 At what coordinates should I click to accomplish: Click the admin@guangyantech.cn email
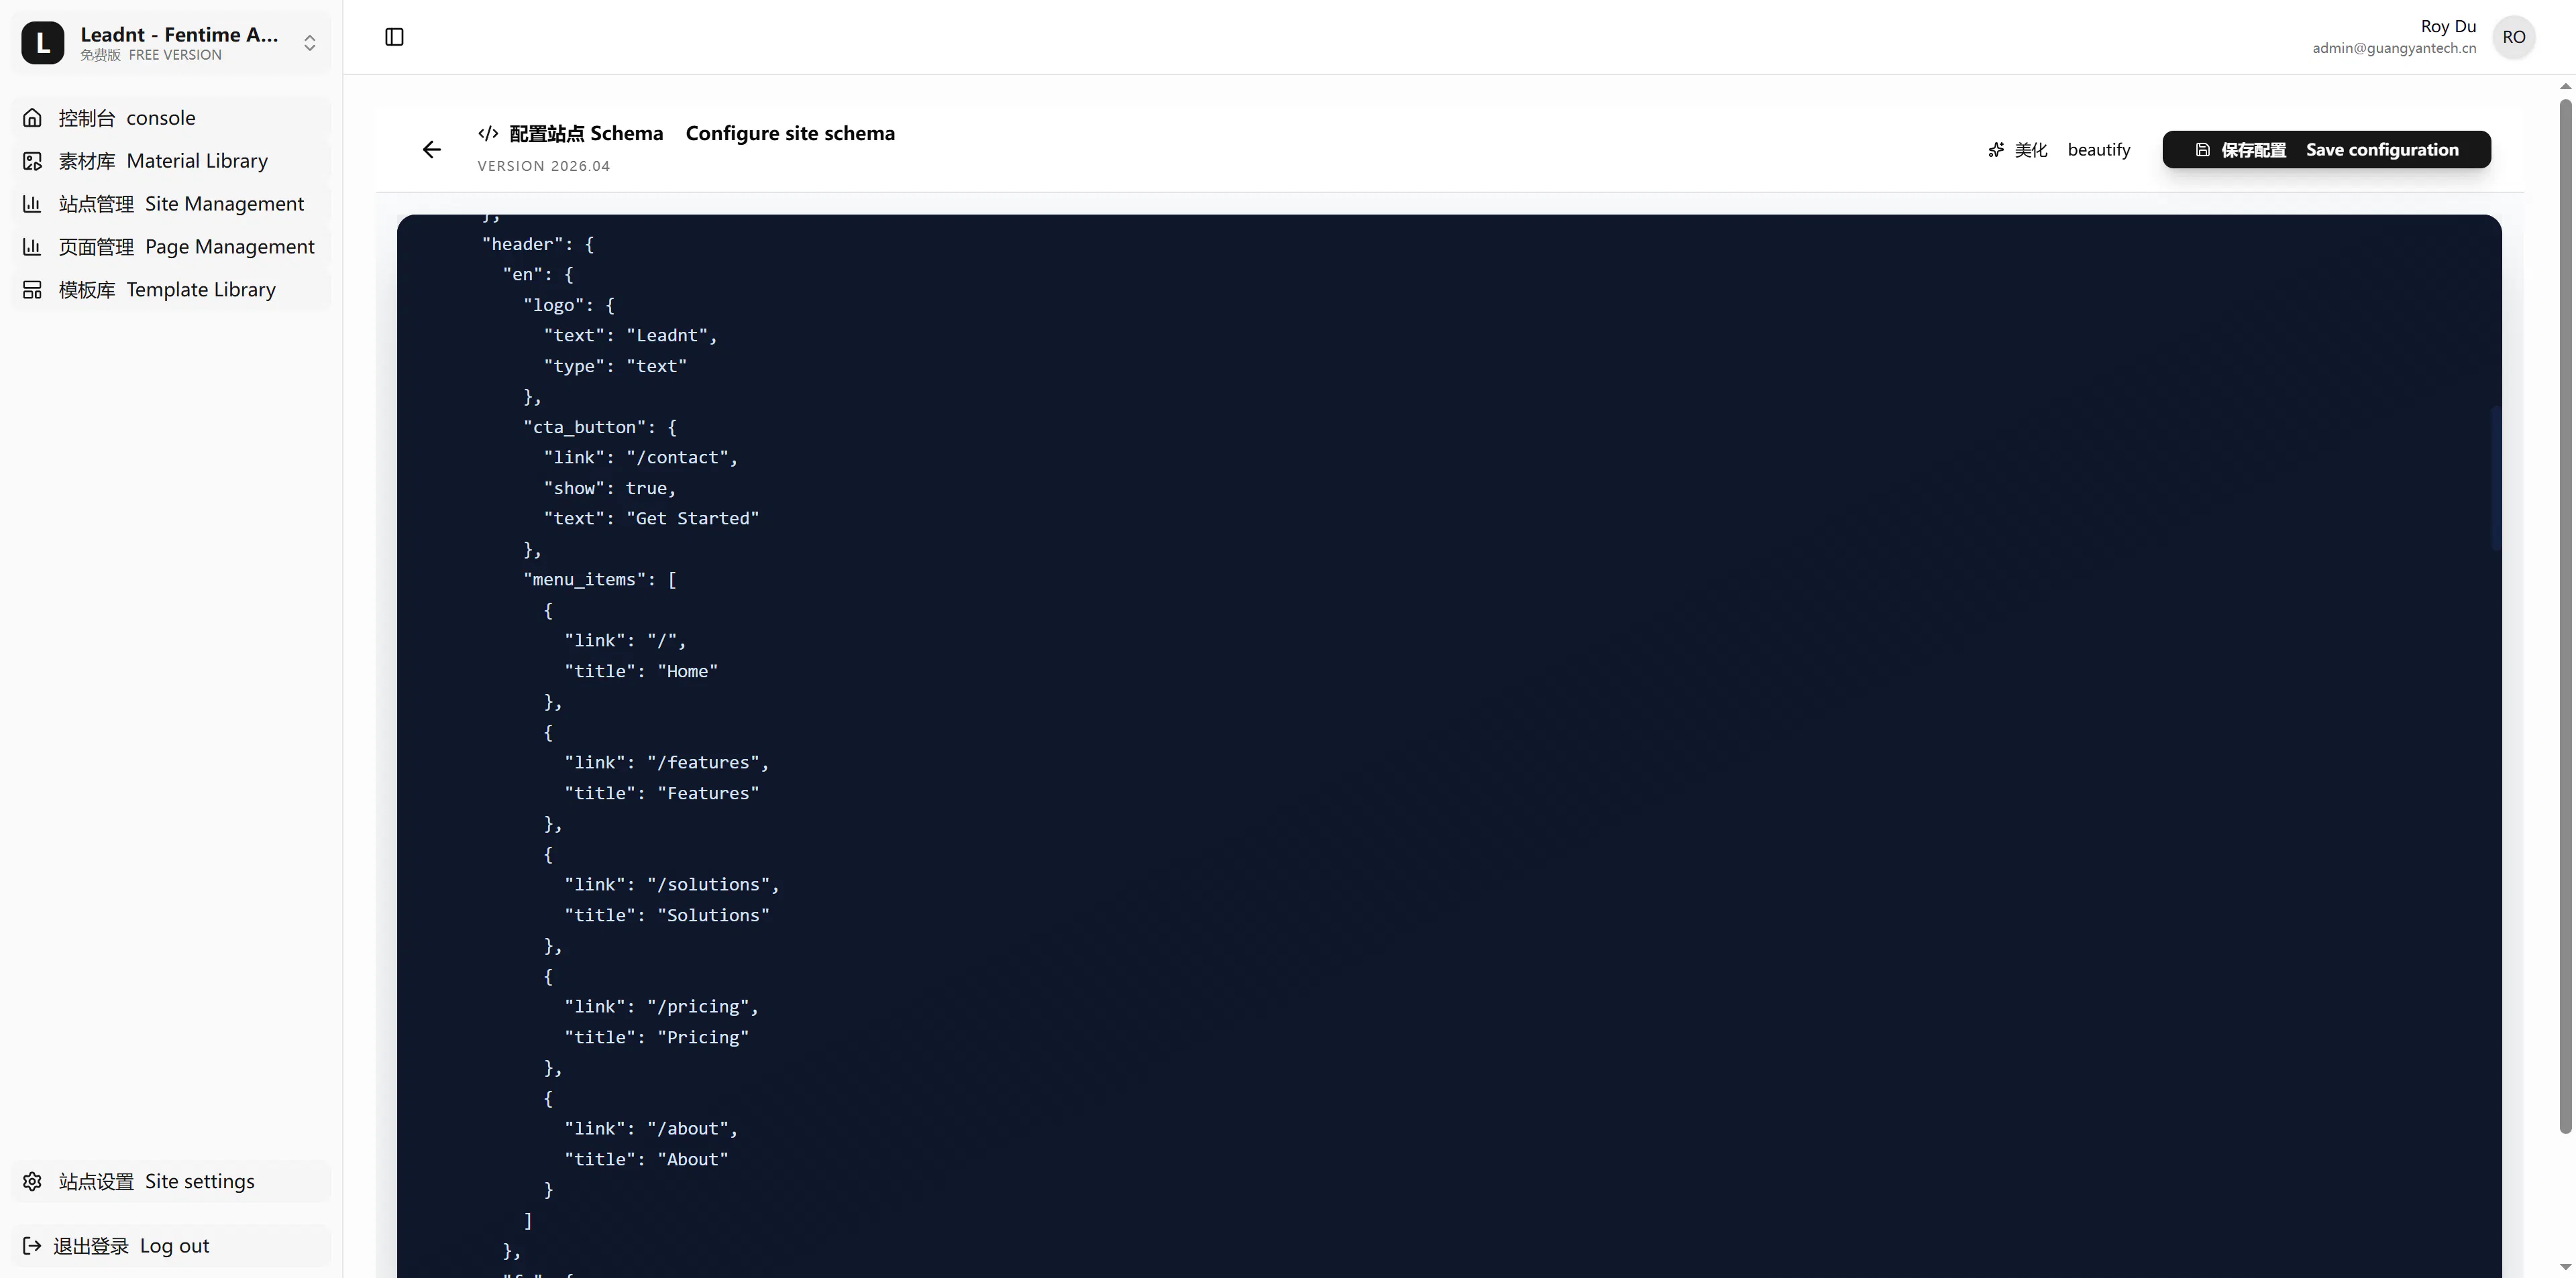click(2394, 48)
